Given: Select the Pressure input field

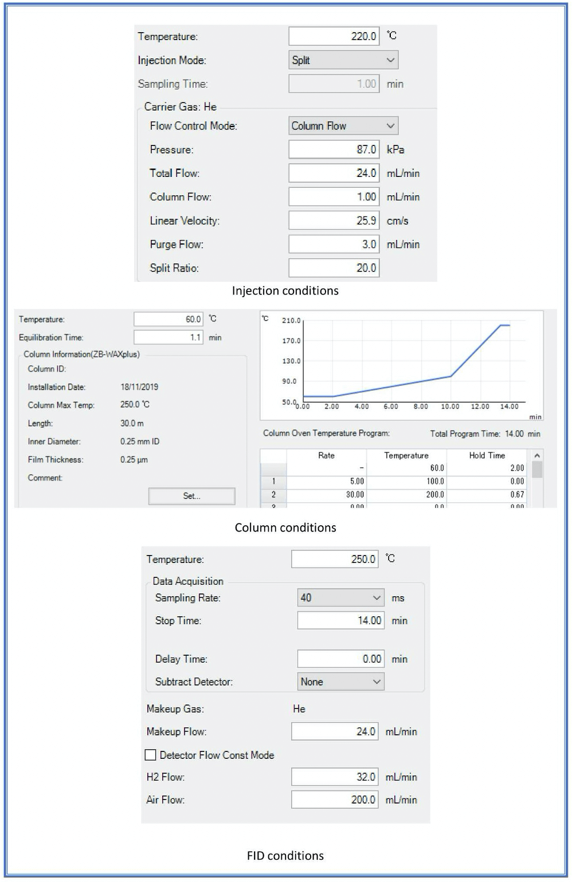Looking at the screenshot, I should 334,149.
